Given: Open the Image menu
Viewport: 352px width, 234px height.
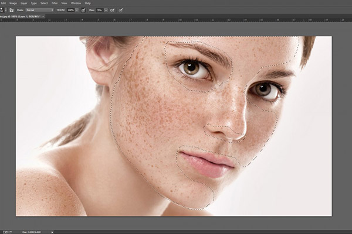Looking at the screenshot, I should (14, 3).
